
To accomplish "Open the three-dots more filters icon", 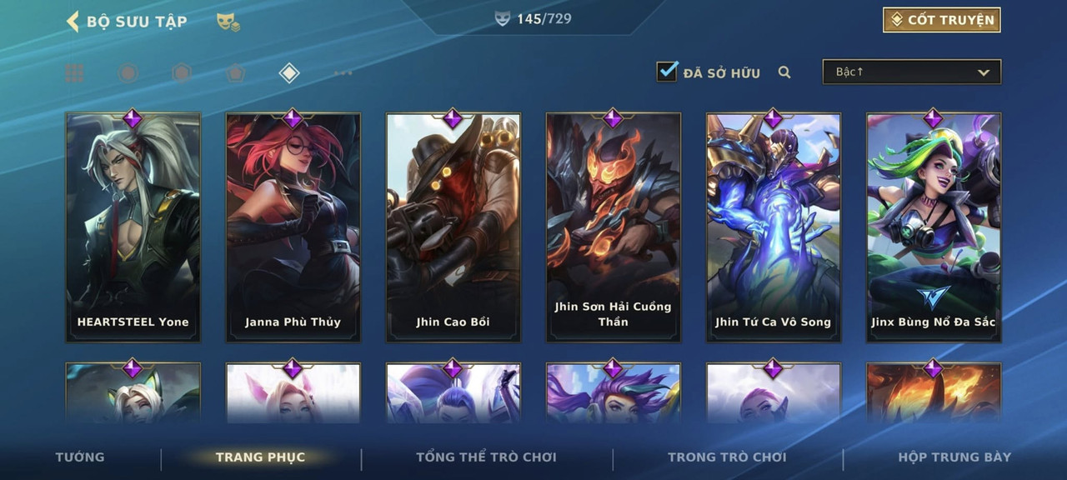I will click(343, 73).
